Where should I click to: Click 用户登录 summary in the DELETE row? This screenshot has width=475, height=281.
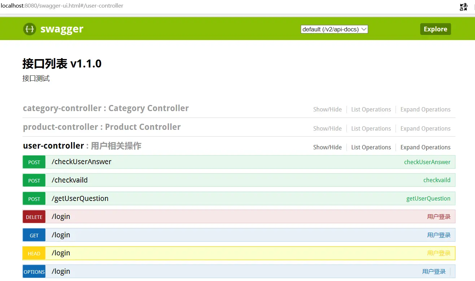pyautogui.click(x=439, y=217)
